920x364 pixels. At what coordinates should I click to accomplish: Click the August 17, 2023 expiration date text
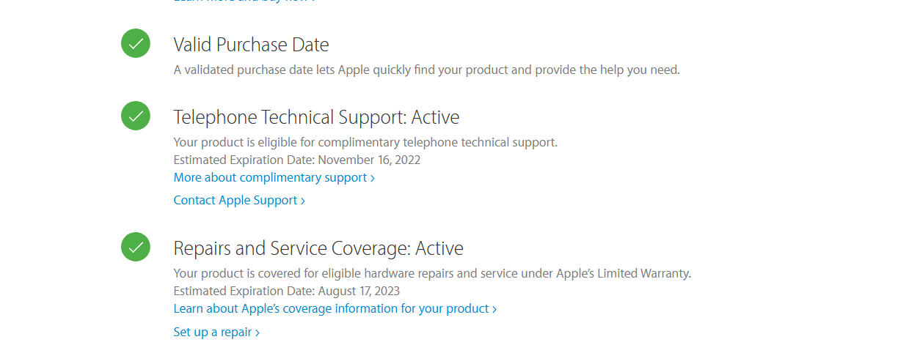(359, 291)
